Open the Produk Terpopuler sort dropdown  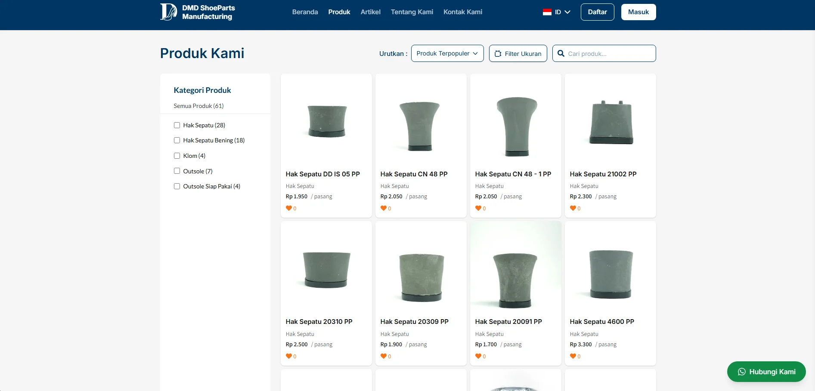[447, 53]
